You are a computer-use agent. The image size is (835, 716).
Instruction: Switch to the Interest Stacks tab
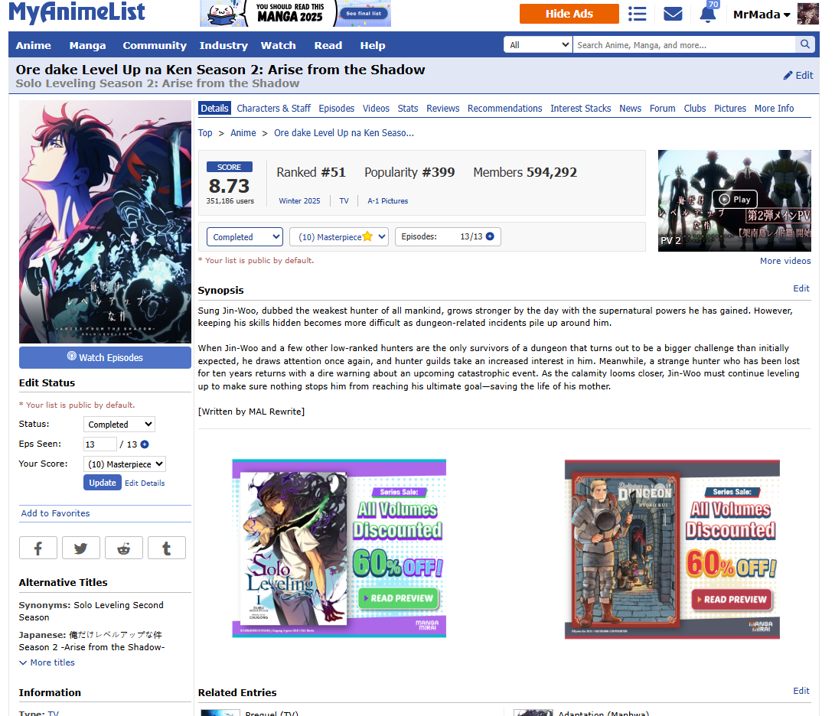pyautogui.click(x=580, y=108)
